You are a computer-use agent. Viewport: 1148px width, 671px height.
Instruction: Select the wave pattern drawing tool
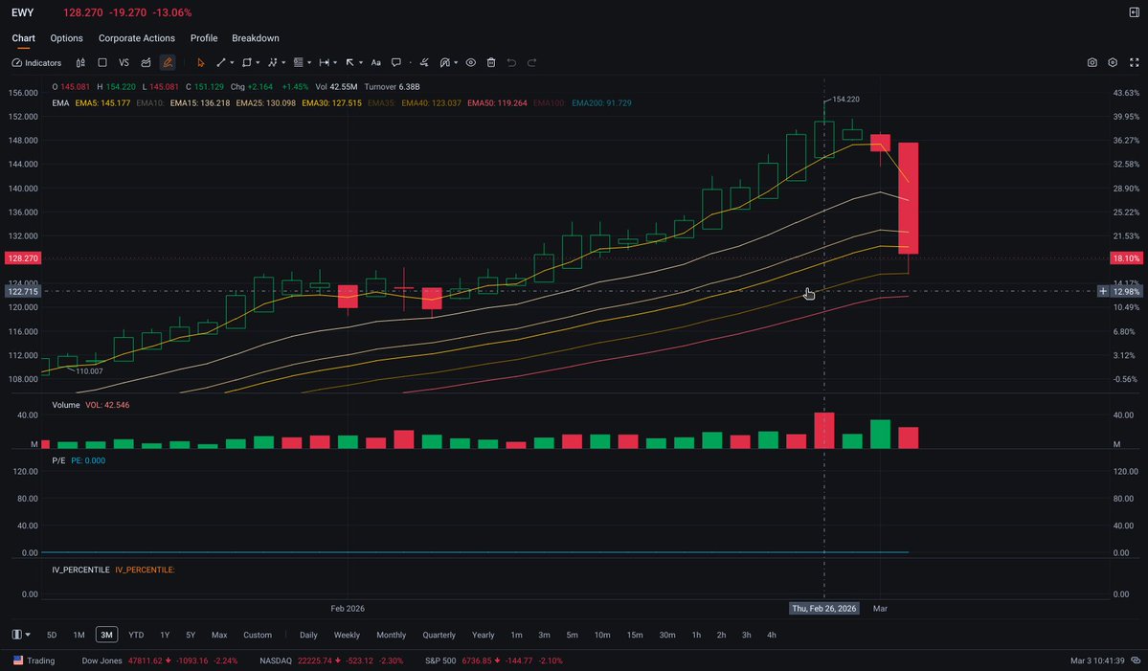(272, 63)
